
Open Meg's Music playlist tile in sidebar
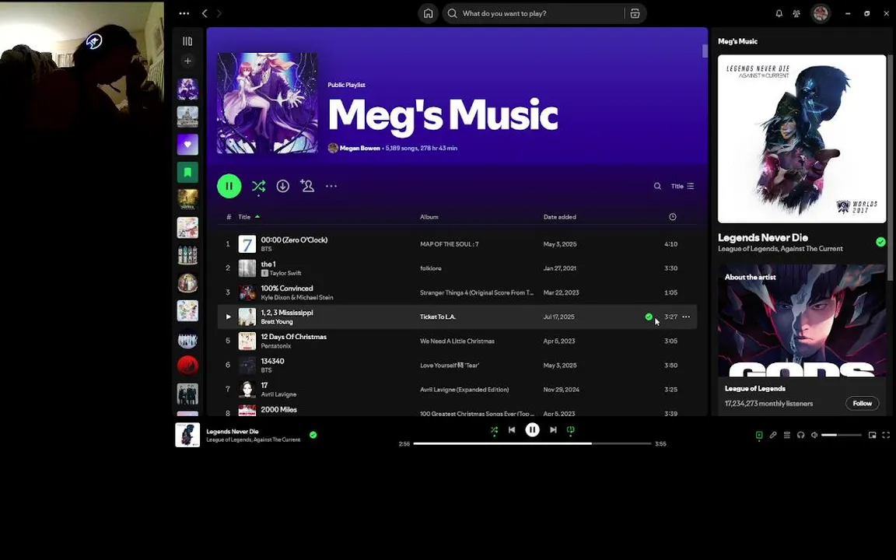(187, 89)
